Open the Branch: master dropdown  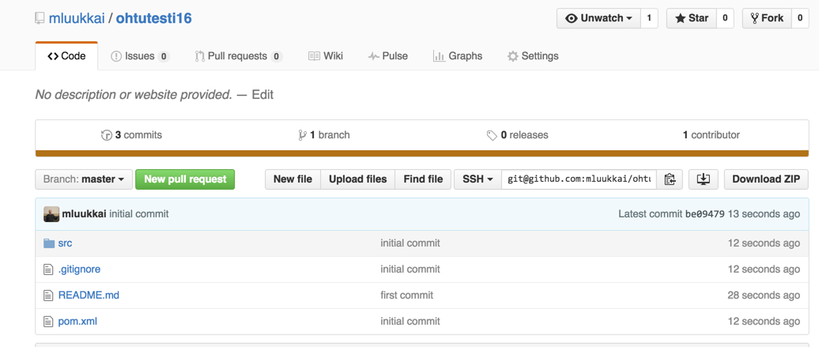click(84, 179)
